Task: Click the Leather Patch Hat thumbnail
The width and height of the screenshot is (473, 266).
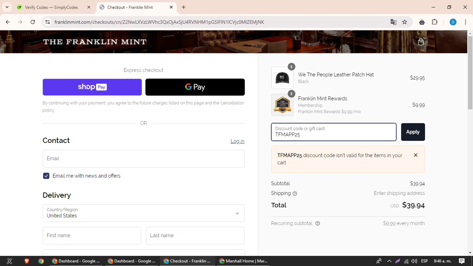Action: point(282,78)
